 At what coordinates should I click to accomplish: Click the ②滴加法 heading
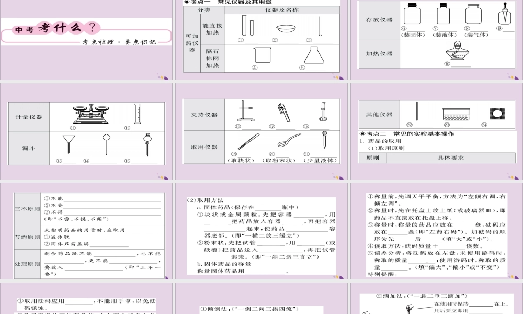(422, 296)
